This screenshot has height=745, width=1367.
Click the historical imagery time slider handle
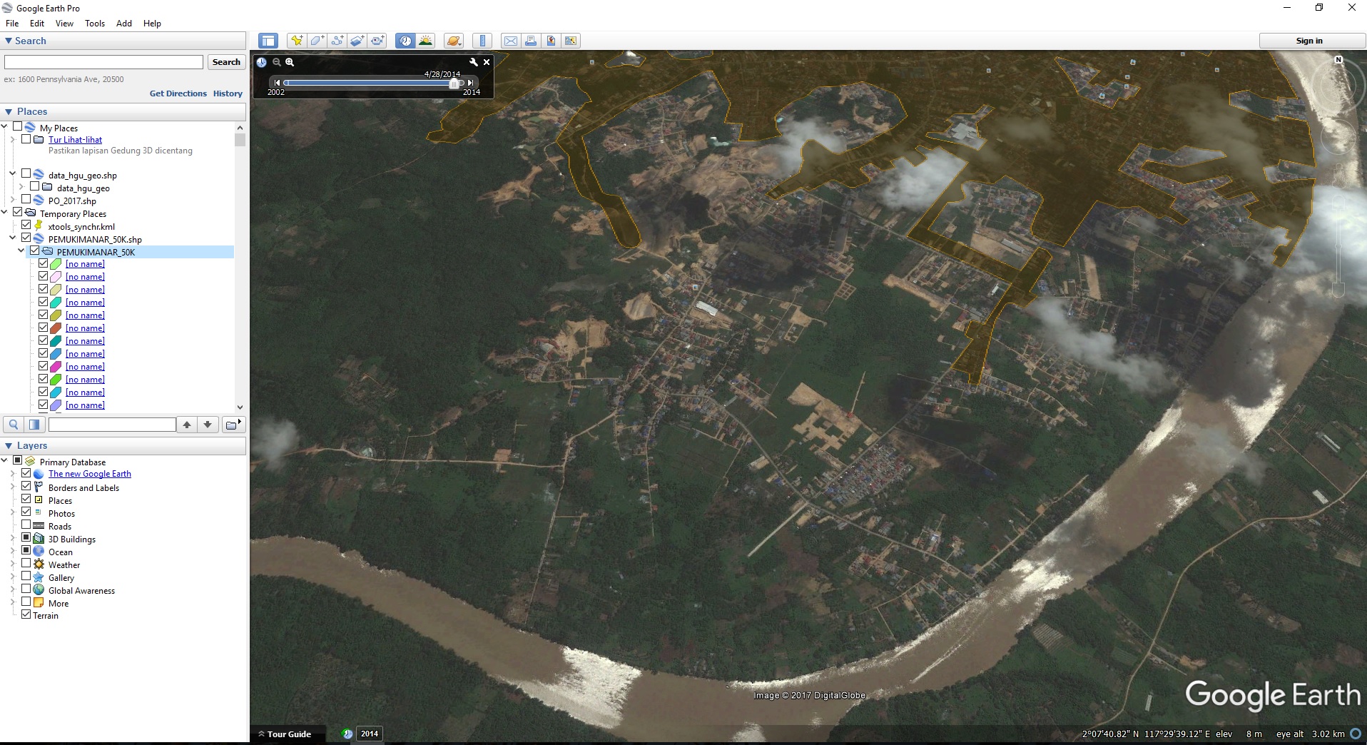tap(453, 83)
